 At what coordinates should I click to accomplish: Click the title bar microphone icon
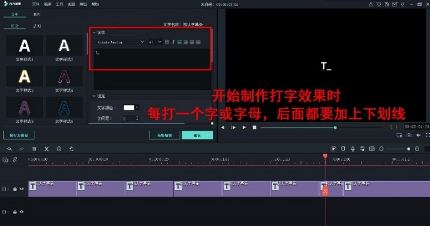[x=402, y=4]
